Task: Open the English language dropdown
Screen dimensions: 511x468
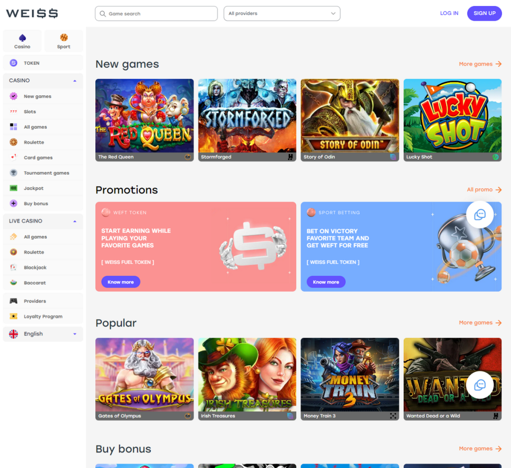Action: click(x=43, y=334)
